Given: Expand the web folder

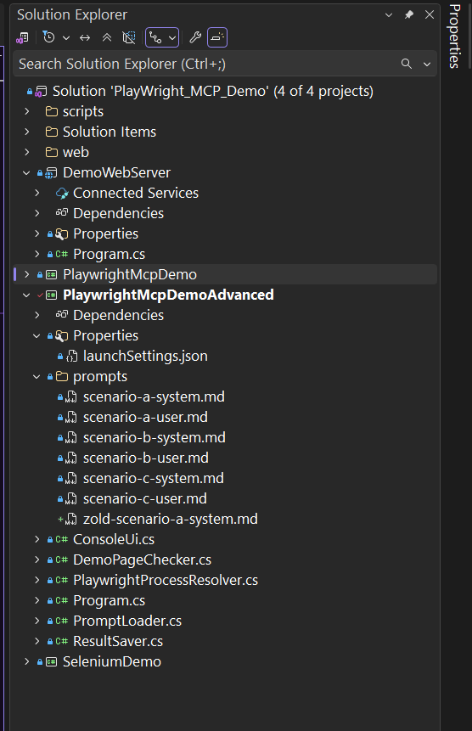Looking at the screenshot, I should coord(27,152).
